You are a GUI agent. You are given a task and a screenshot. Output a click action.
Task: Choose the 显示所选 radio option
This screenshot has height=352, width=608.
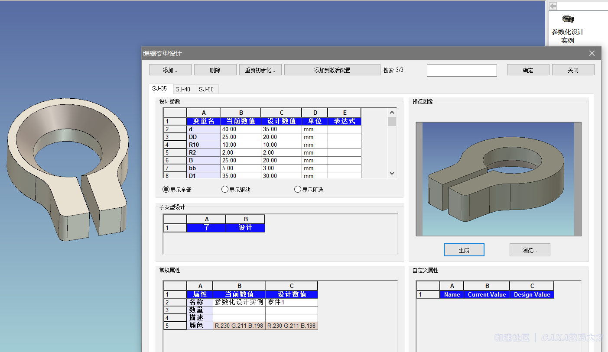298,190
